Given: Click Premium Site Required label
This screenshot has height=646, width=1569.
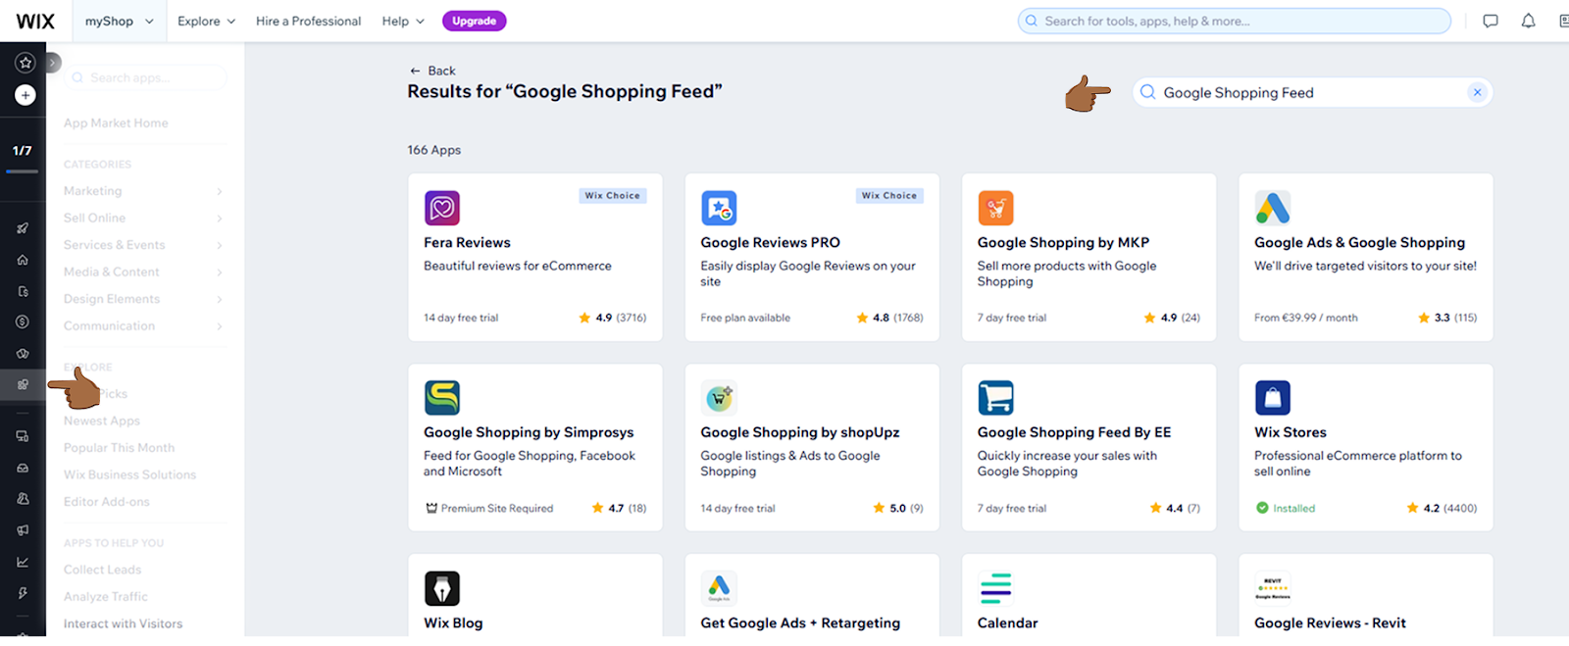Looking at the screenshot, I should point(489,508).
